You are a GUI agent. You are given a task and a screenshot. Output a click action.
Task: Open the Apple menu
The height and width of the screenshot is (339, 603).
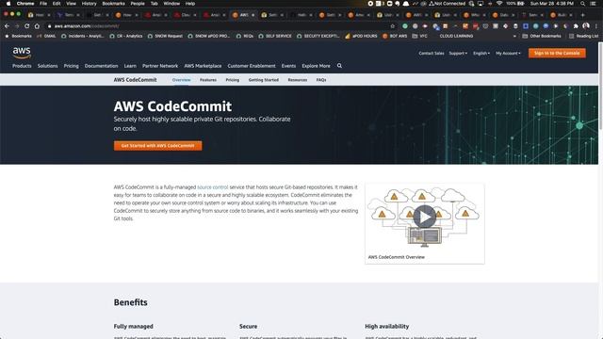(x=8, y=4)
